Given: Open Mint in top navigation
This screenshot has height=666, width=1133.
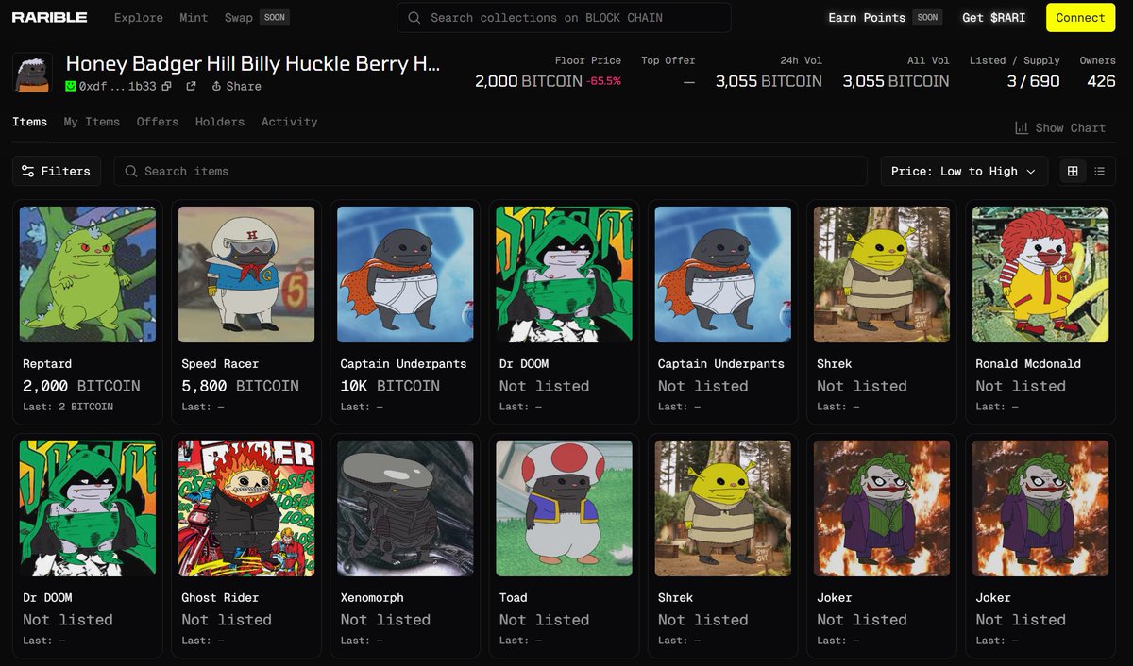Looking at the screenshot, I should coord(194,17).
